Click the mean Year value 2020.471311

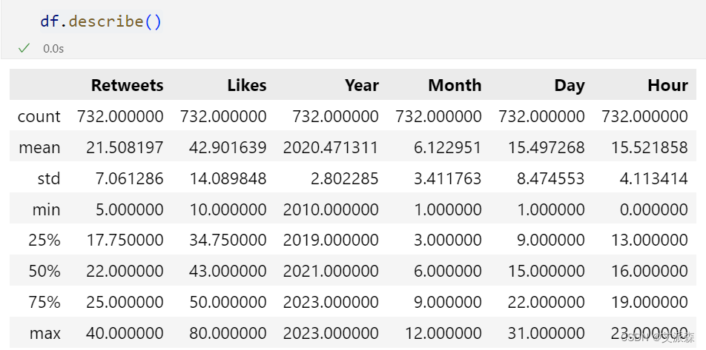click(331, 147)
